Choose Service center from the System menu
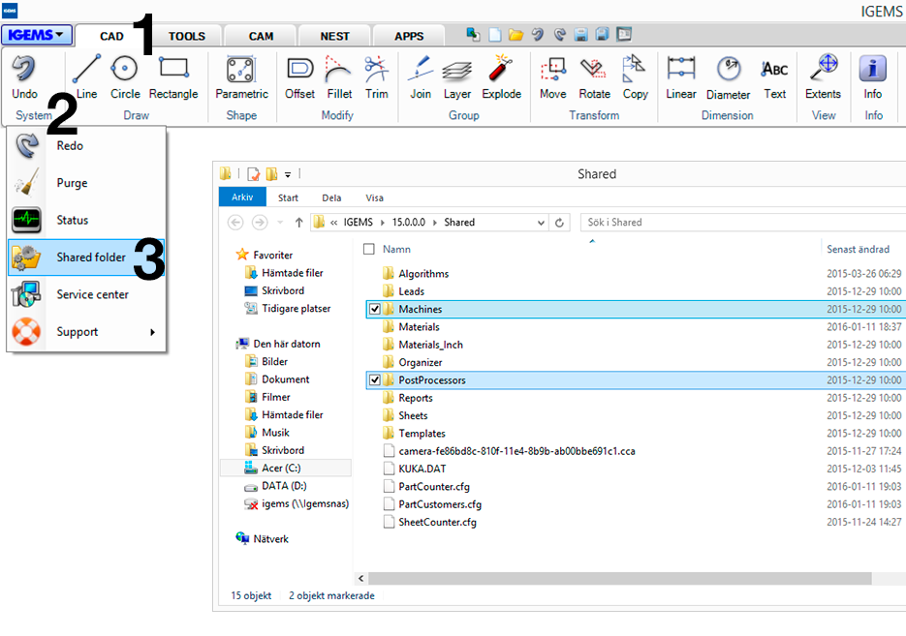 pos(86,294)
